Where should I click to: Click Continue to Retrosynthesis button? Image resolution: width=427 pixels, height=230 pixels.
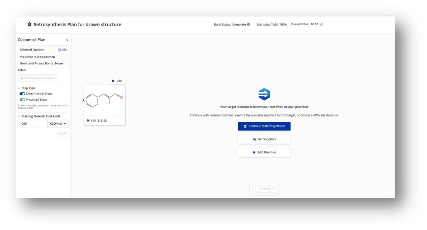[264, 126]
